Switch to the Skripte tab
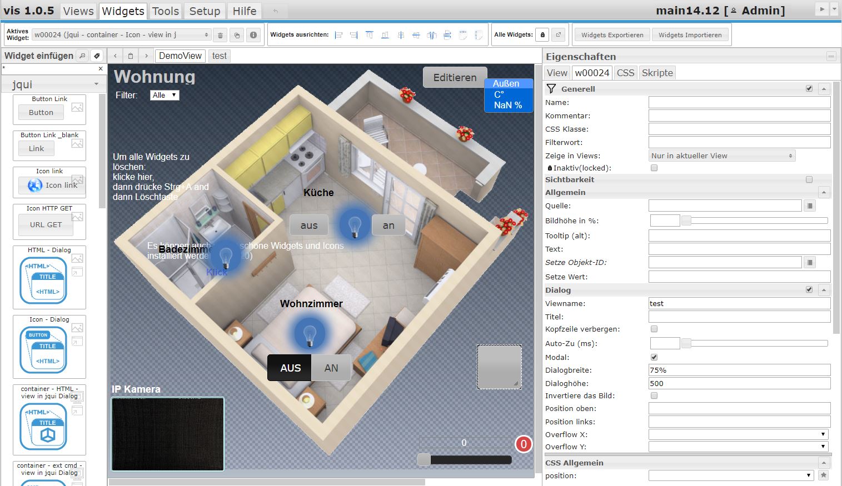The width and height of the screenshot is (842, 486). click(x=657, y=73)
